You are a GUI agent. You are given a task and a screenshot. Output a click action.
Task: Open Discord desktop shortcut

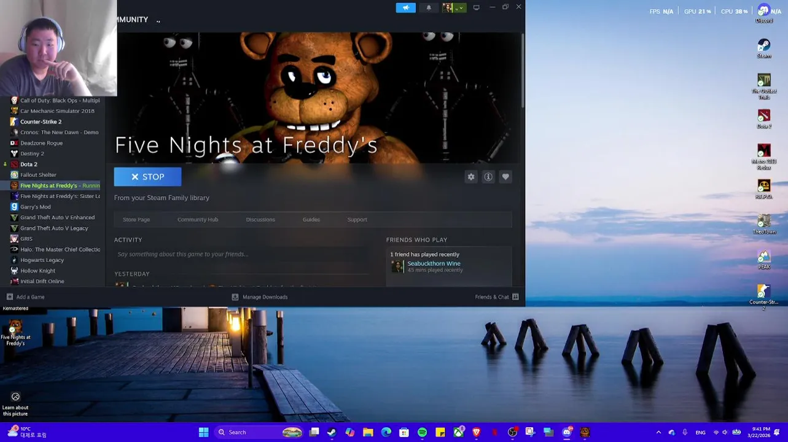pos(764,14)
